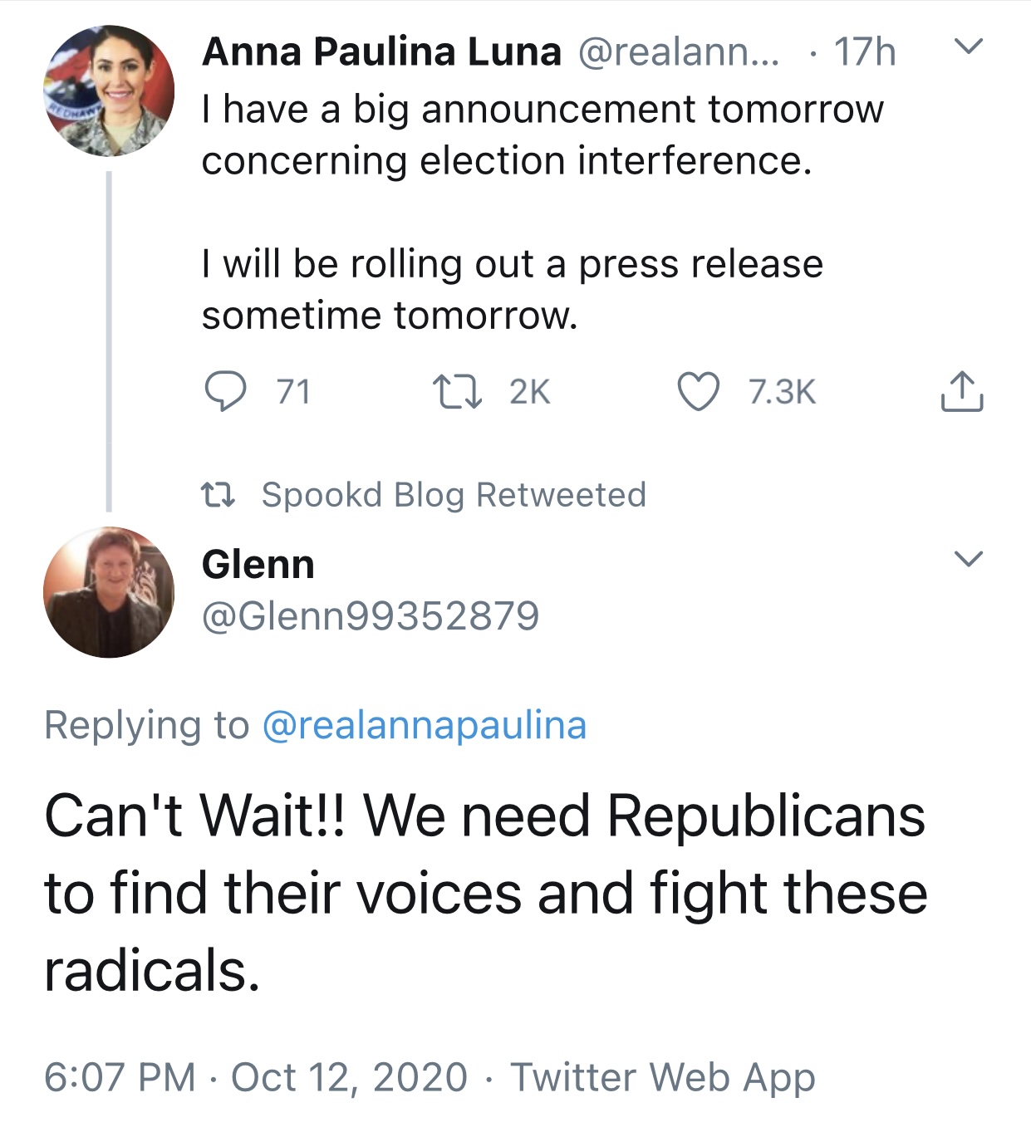Click the @Glenn99352879 handle
Viewport: 1031px width, 1127px height.
[x=371, y=616]
